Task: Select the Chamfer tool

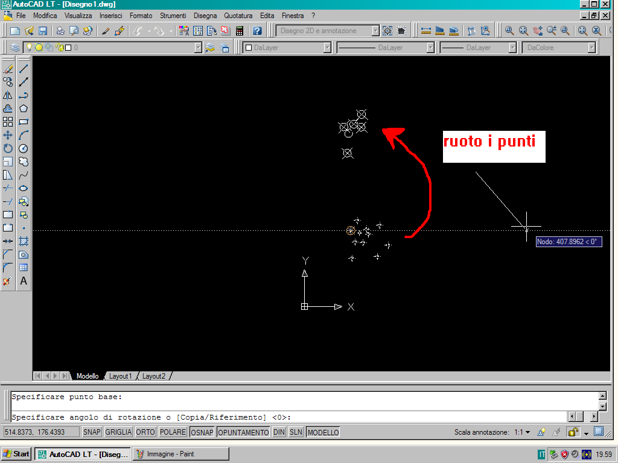Action: 8,255
